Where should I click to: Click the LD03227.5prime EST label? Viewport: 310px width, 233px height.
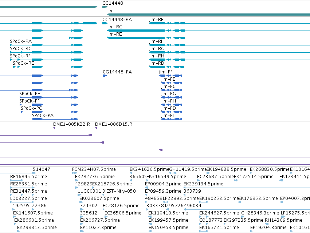[x=28, y=199]
